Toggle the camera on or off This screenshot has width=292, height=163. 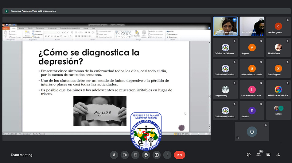click(125, 155)
